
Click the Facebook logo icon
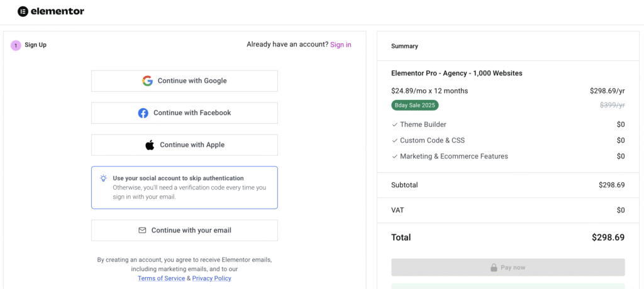tap(143, 113)
